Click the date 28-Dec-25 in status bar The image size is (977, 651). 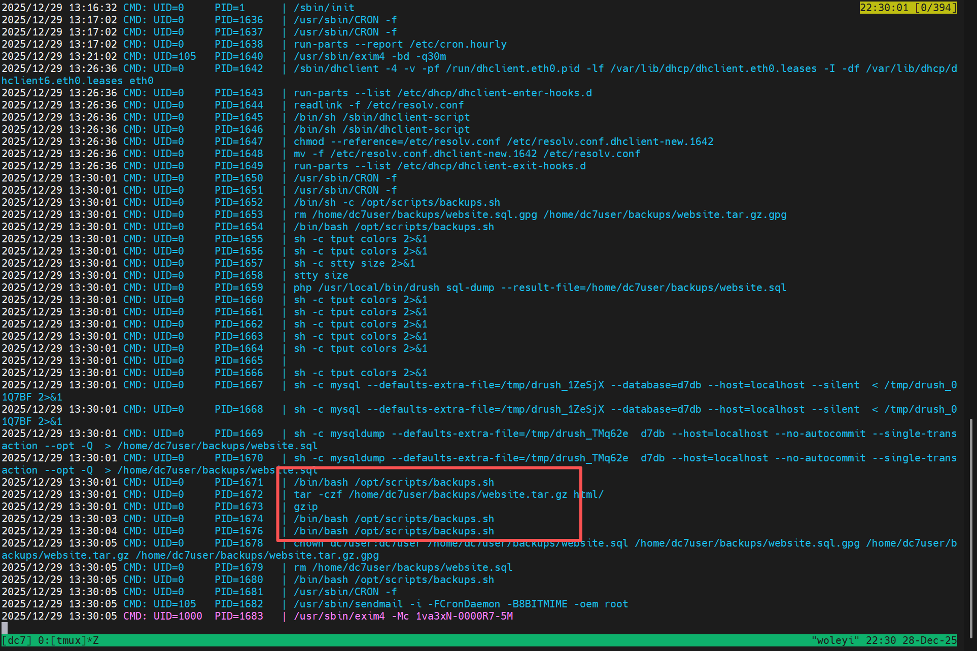[x=929, y=640]
